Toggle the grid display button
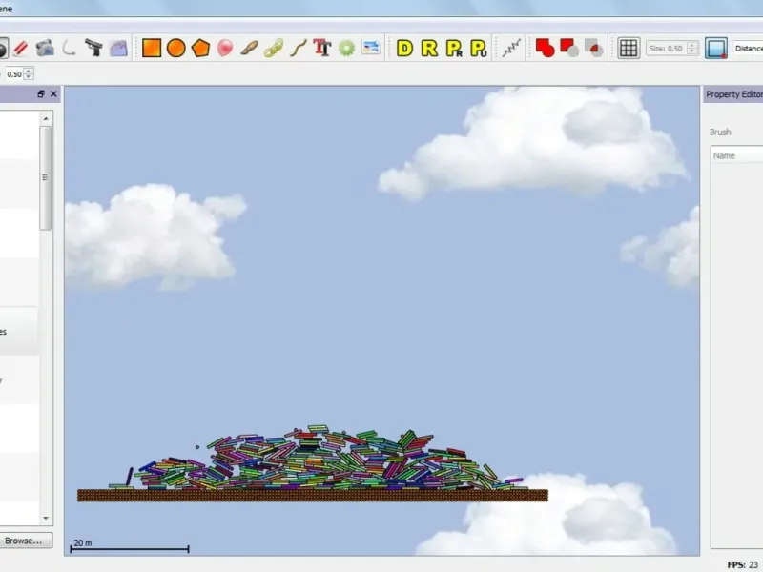 (629, 49)
